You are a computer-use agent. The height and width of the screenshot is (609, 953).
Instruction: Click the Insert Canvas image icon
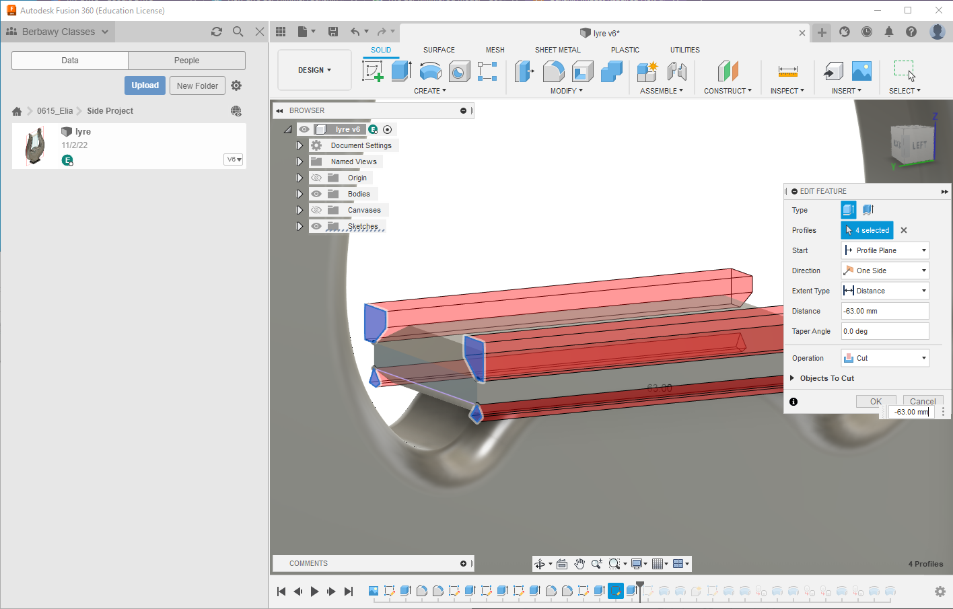pos(861,71)
